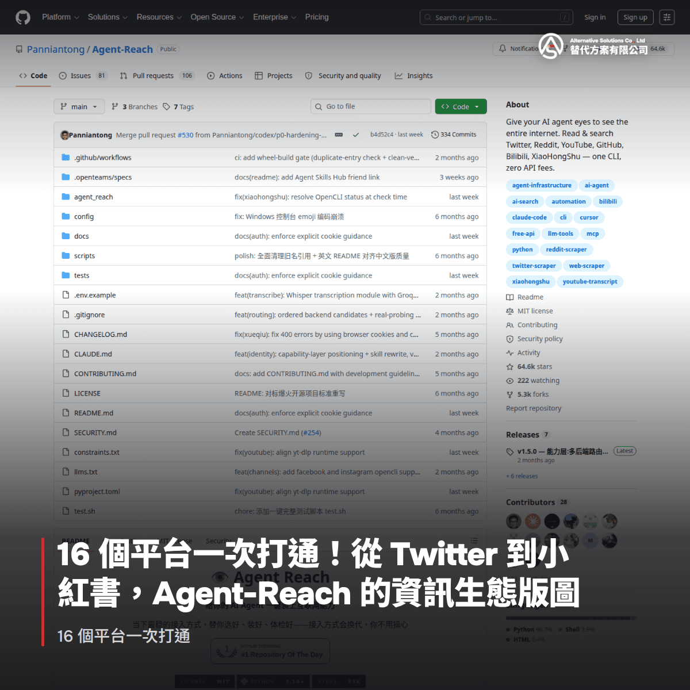The width and height of the screenshot is (690, 690).
Task: Click the LICENSE file icon
Action: point(66,393)
